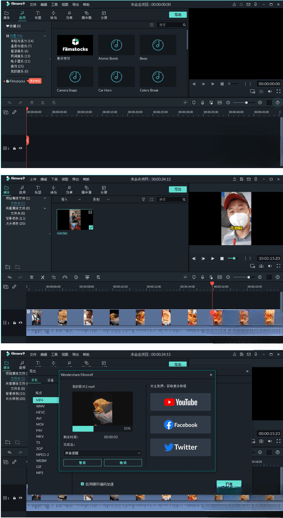Screen dimensions: 283x518
Task: Toggle track 1 eye in the bottom window
Action: [x=20, y=498]
